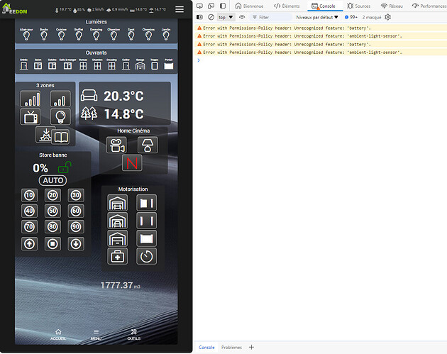Switch to the Sources DevTools tab
Screen dimensions: 447x354
[x=358, y=6]
